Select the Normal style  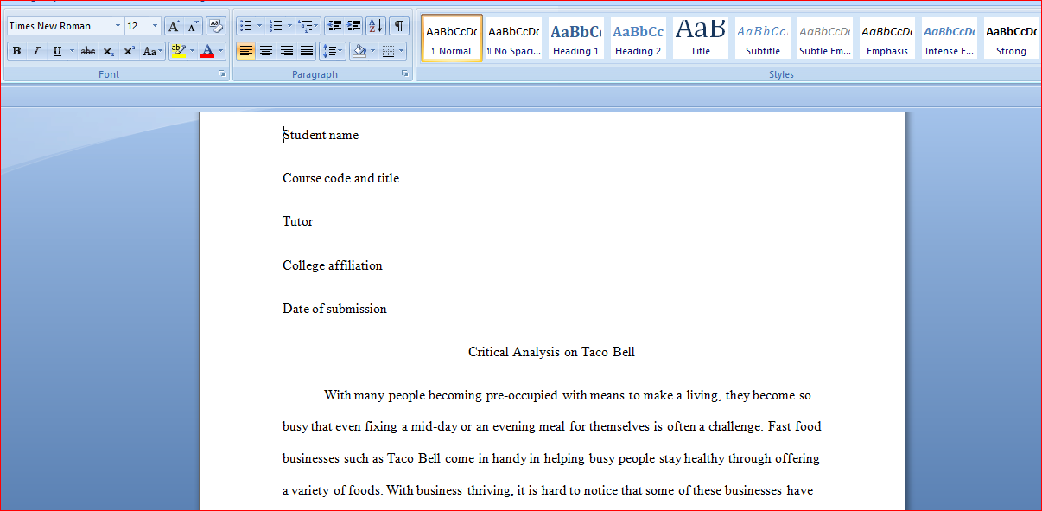452,38
